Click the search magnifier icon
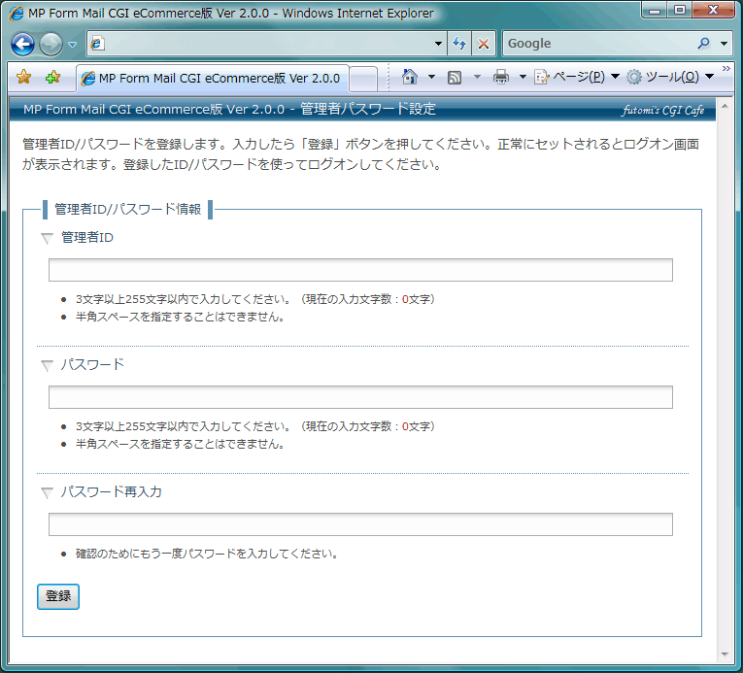Screen dimensions: 743x673 [x=704, y=44]
